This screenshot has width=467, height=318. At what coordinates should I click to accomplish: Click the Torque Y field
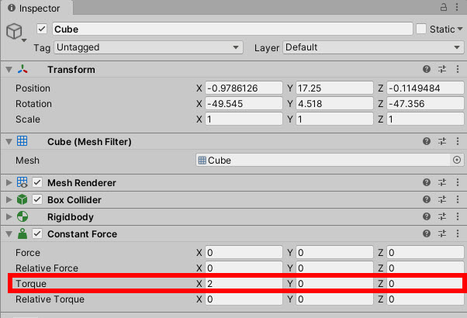(334, 283)
